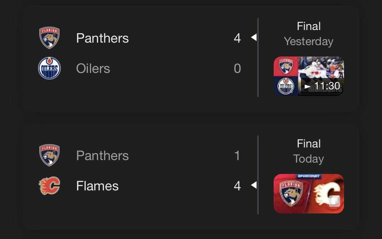Viewport: 382px width, 239px height.
Task: Open the Panthers team page link
Action: click(x=102, y=38)
